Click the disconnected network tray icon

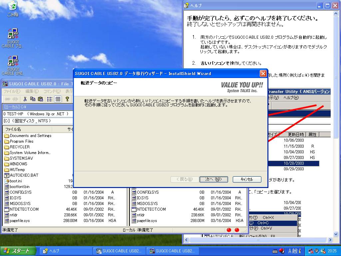[x=311, y=251]
